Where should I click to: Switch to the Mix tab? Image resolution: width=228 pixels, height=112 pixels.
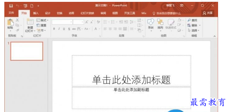click(x=144, y=13)
